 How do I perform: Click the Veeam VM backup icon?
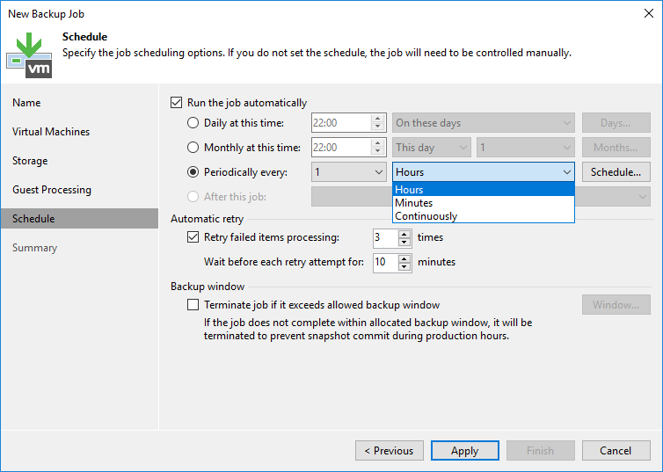(29, 54)
